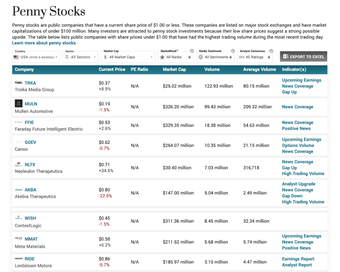The image size is (340, 272).
Task: Expand the Sector filter dropdown
Action: (x=81, y=57)
